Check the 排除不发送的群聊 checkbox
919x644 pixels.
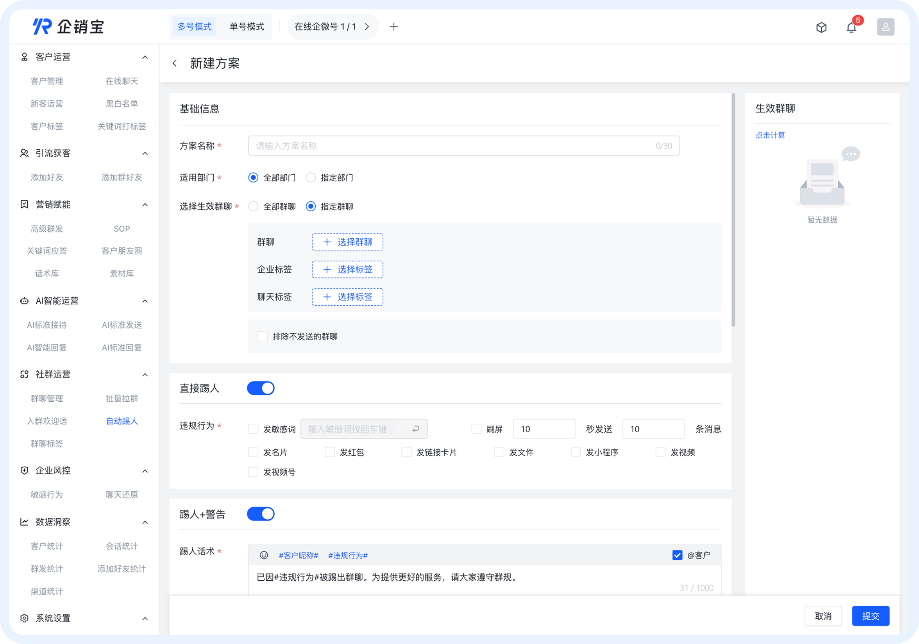click(263, 336)
